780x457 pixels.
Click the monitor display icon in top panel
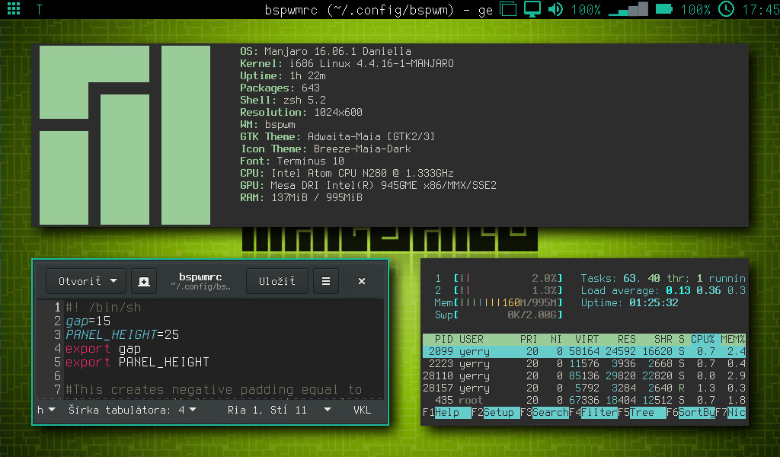(532, 10)
